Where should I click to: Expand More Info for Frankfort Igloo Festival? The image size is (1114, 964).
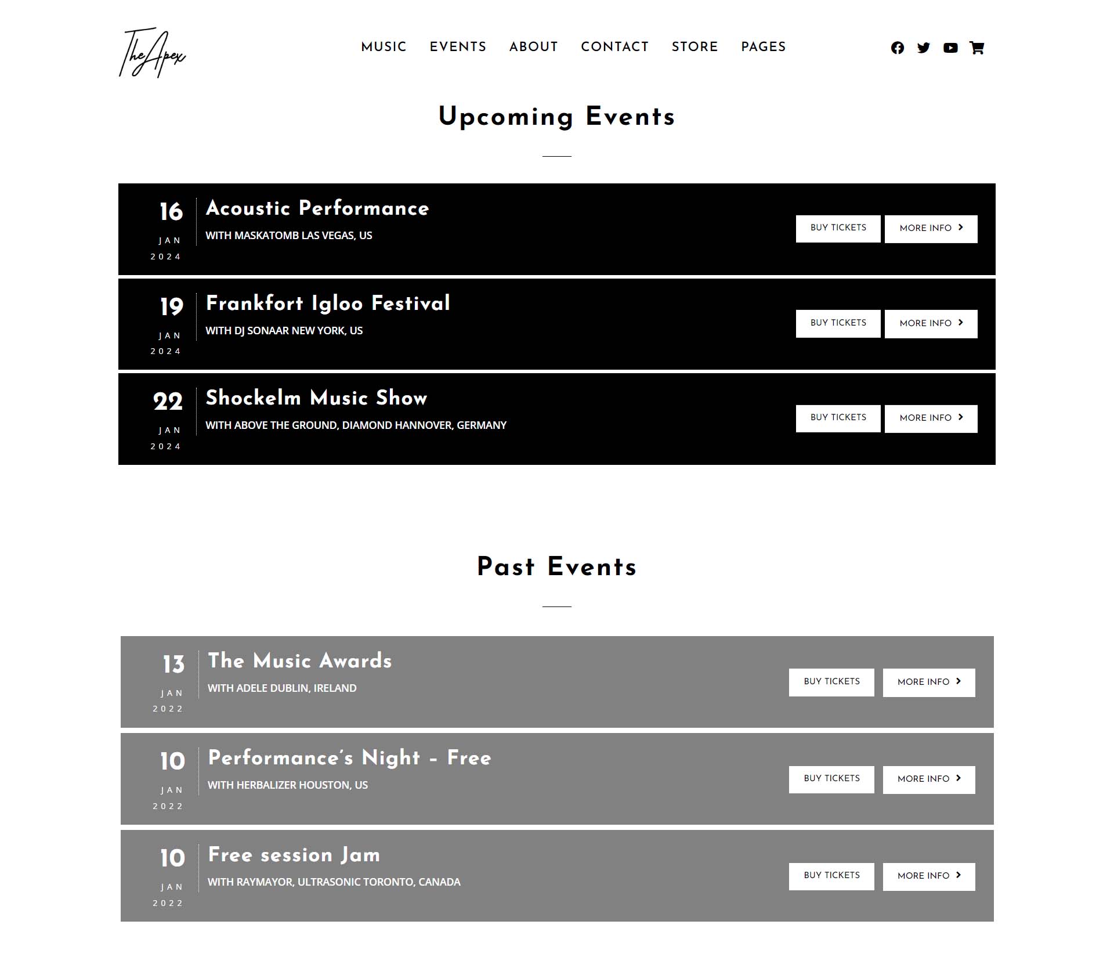click(931, 323)
